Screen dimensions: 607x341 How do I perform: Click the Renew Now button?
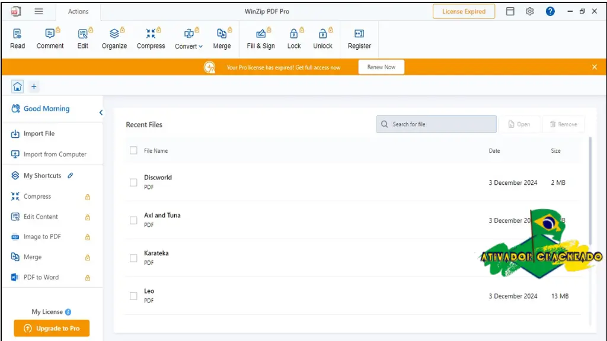[x=381, y=67]
